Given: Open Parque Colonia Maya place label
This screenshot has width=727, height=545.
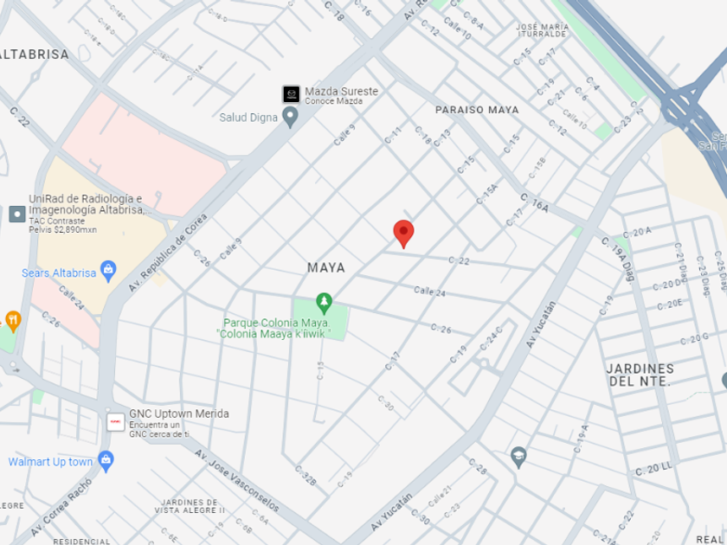Looking at the screenshot, I should point(275,328).
